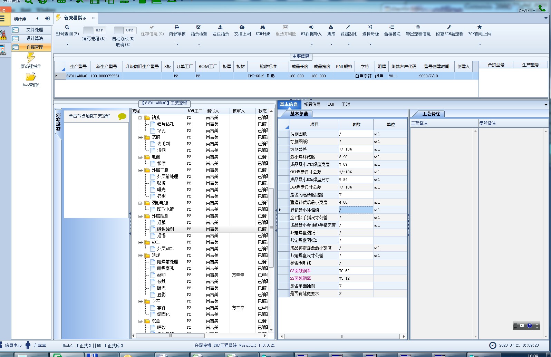551x357 pixels.
Task: Toggle the 启动修改 (E) OFF switch
Action: 125,30
